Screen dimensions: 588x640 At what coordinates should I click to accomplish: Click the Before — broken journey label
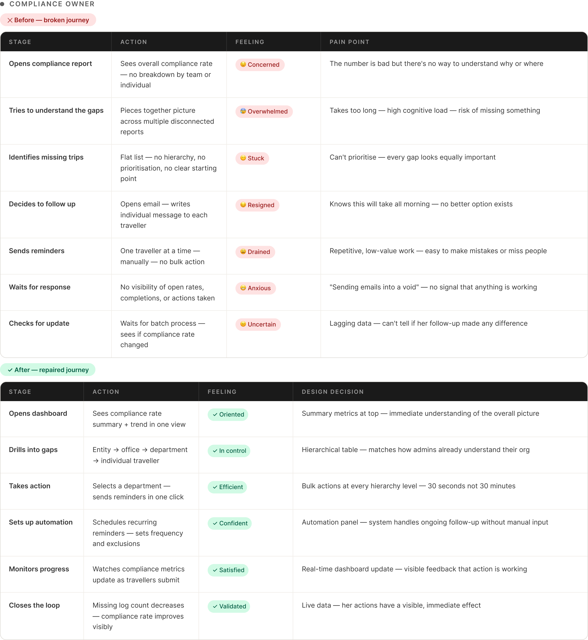(x=52, y=20)
